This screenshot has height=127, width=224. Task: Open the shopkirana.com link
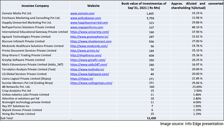(x=86, y=55)
